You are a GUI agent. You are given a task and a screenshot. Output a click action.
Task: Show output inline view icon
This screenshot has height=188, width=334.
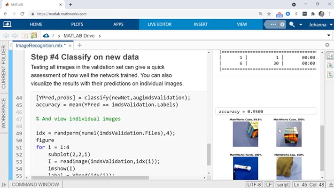330,65
